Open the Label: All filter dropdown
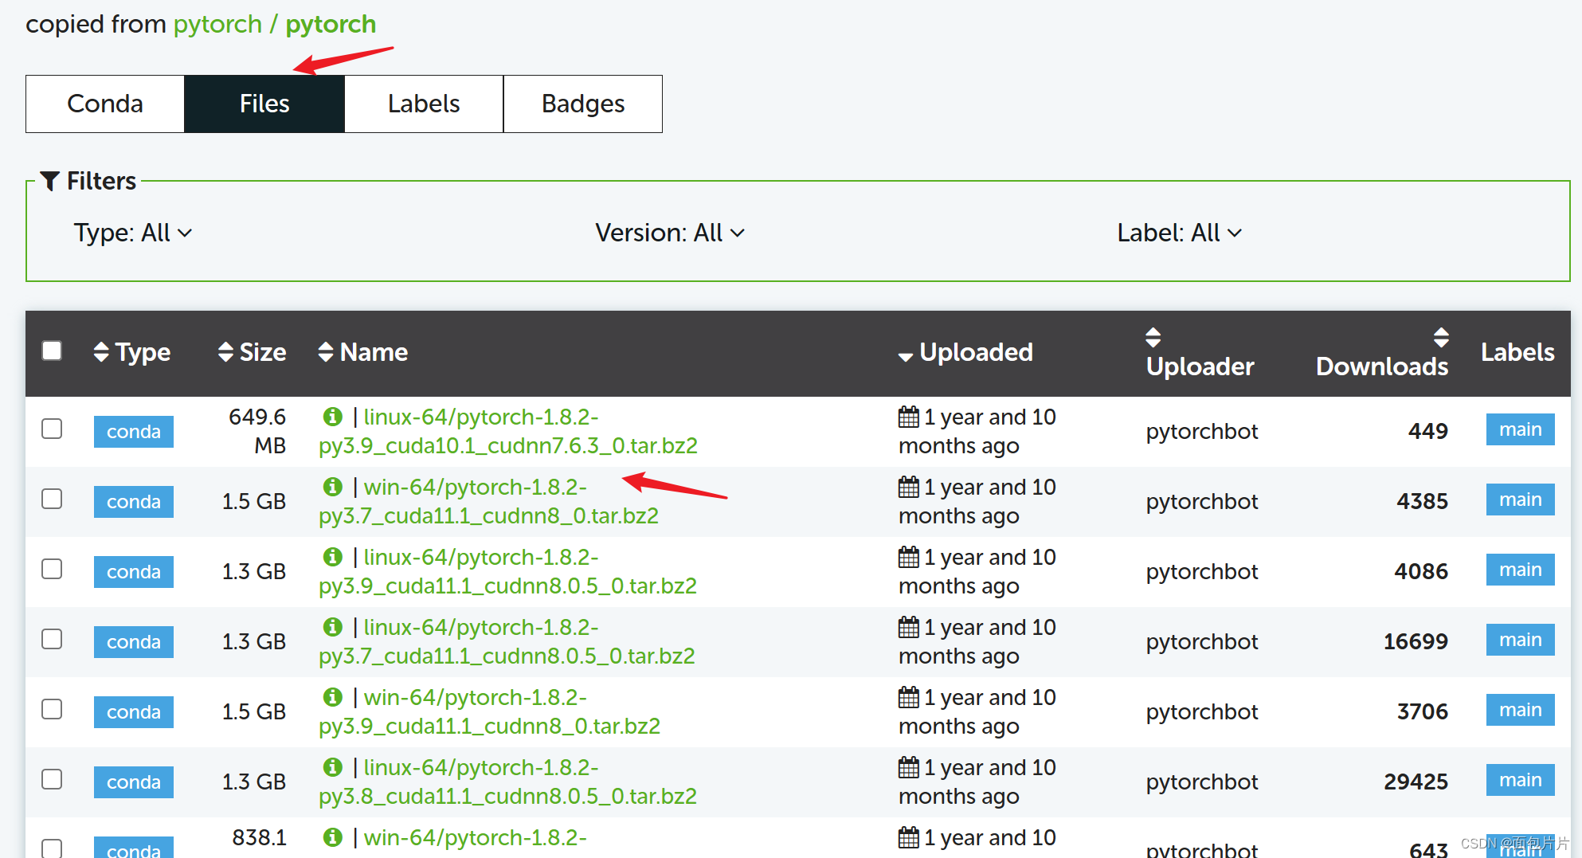 [1180, 233]
